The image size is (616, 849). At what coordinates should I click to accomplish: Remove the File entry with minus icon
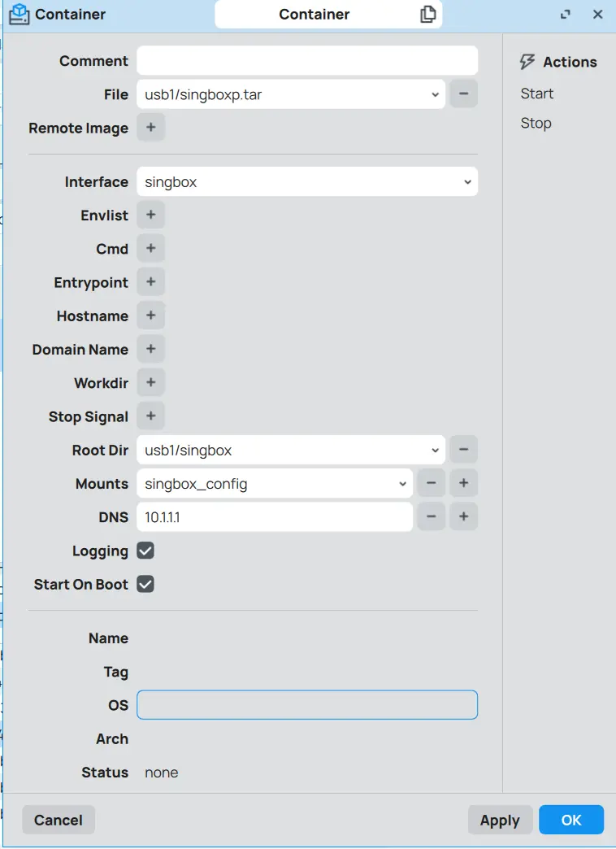(x=463, y=94)
